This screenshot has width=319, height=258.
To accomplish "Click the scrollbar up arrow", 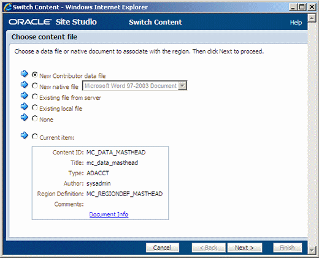I will [312, 18].
